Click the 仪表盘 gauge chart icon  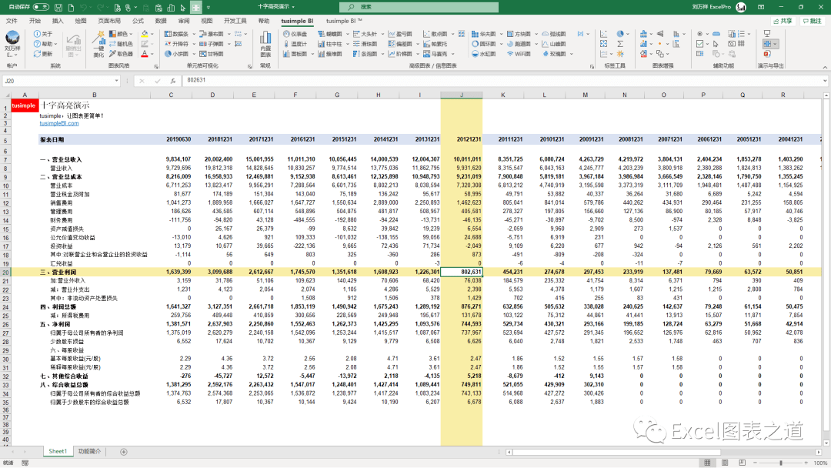pyautogui.click(x=294, y=34)
